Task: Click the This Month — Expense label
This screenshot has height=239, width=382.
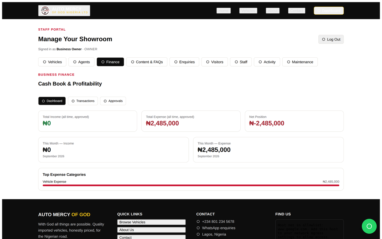Action: (214, 143)
